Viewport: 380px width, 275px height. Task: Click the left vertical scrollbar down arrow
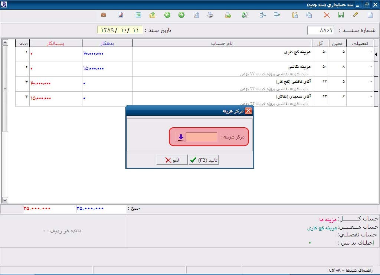click(x=5, y=200)
